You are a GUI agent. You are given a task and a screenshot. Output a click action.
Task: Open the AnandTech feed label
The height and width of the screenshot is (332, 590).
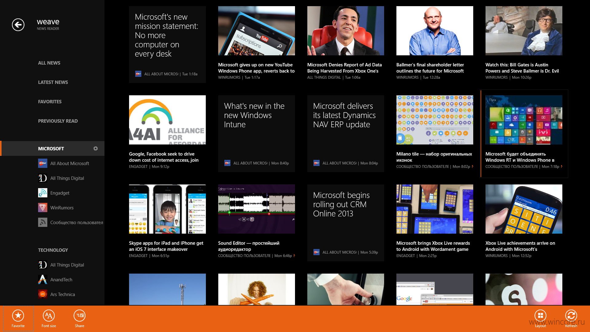61,279
